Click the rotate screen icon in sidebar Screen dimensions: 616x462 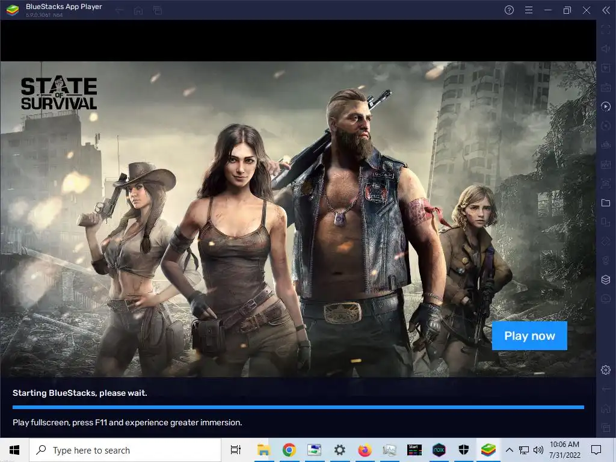[x=605, y=222]
